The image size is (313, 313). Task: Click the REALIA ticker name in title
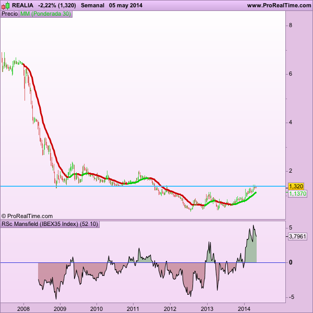coord(22,5)
